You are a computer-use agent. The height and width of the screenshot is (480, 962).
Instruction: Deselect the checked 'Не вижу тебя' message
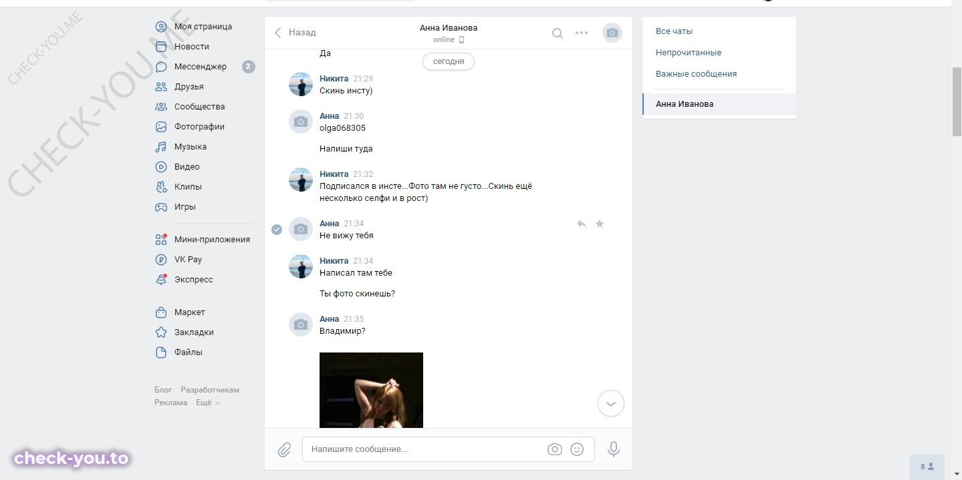[x=277, y=229]
